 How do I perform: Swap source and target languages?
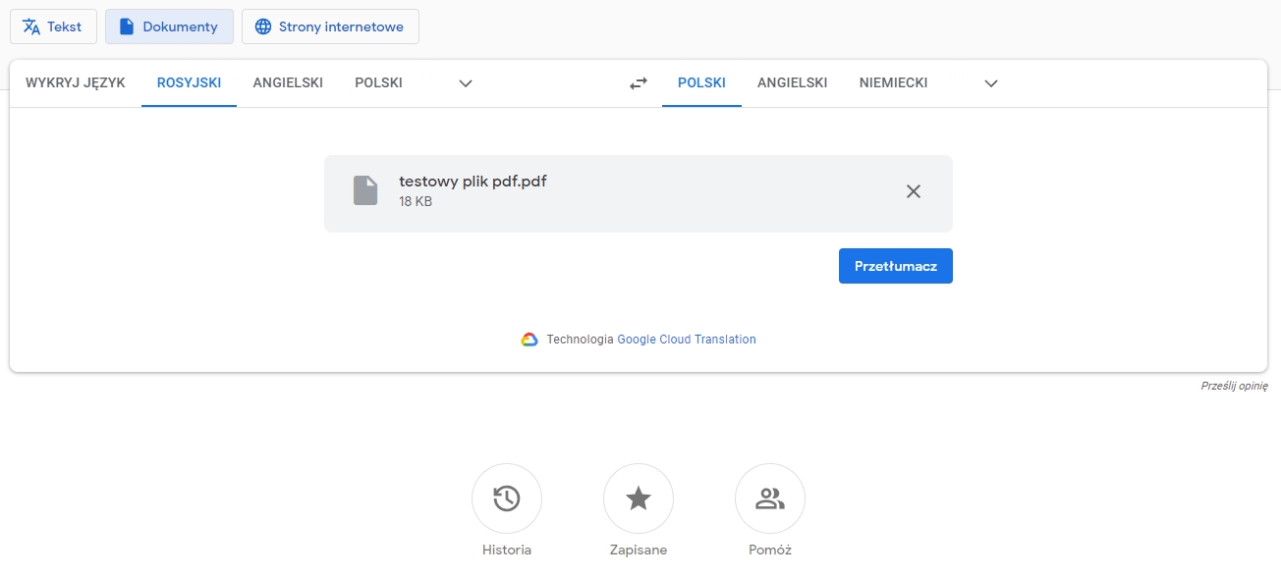[638, 82]
